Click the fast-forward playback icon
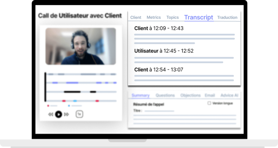The width and height of the screenshot is (278, 148). click(x=66, y=114)
